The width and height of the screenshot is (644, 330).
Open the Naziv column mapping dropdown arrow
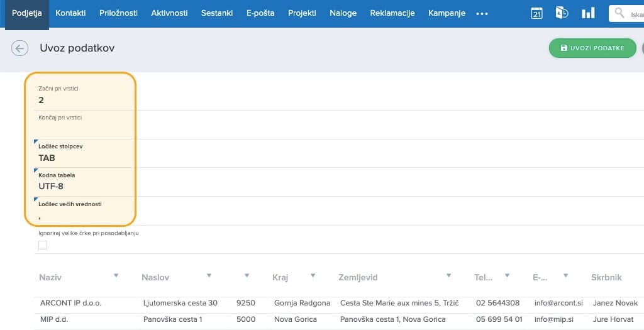point(116,275)
